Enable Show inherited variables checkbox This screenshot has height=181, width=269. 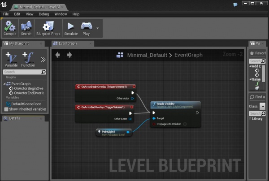6,109
